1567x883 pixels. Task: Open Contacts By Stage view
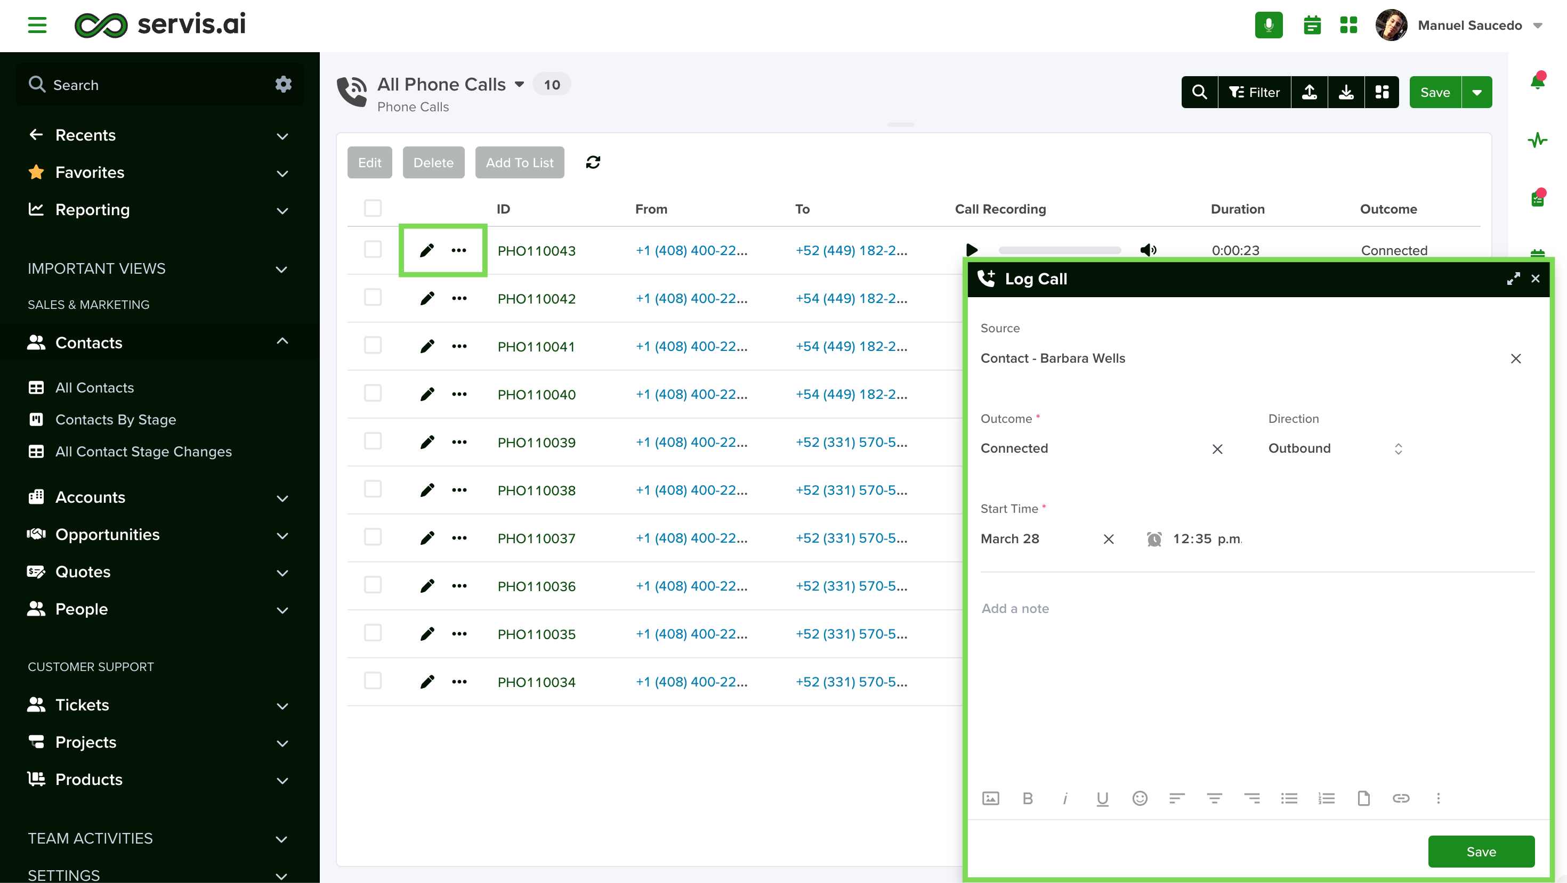point(116,419)
